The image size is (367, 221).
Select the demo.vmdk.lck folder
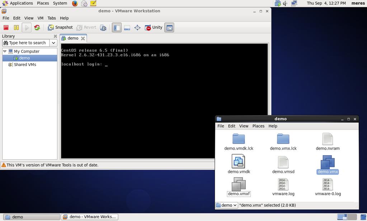pyautogui.click(x=239, y=142)
